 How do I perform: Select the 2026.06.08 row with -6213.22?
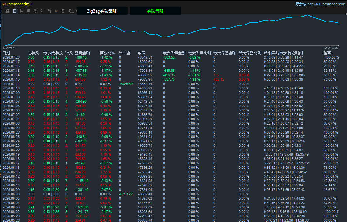pyautogui.click(x=171, y=194)
